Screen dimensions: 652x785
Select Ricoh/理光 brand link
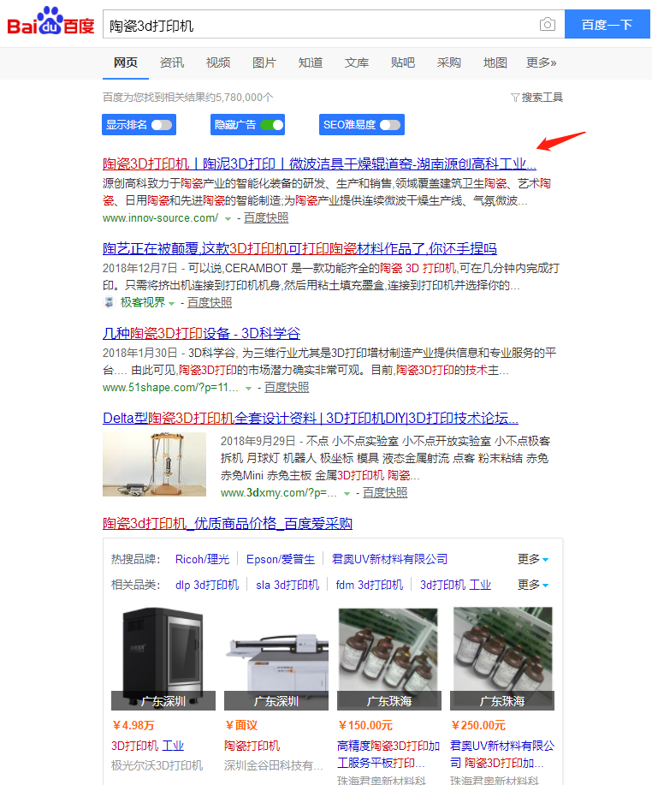coord(202,559)
